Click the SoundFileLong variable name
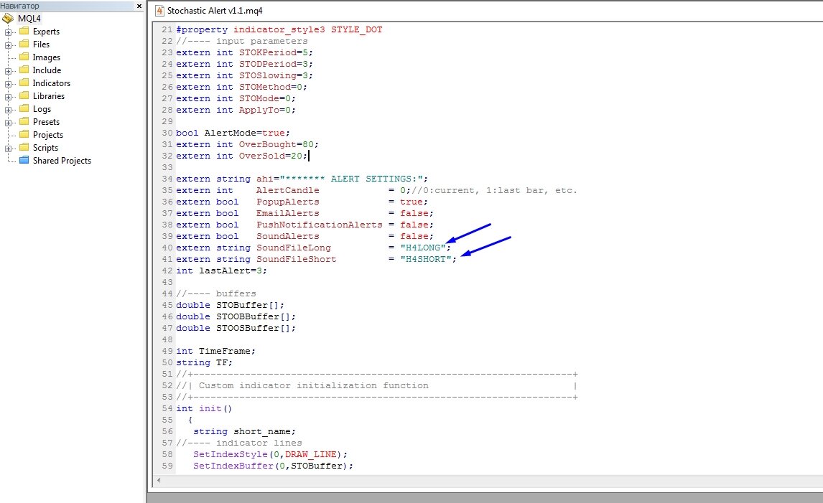The width and height of the screenshot is (823, 503). [x=294, y=248]
